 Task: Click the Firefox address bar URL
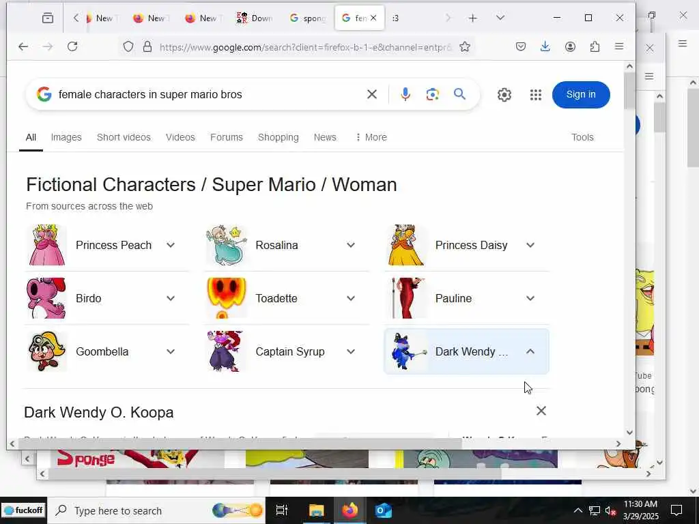305,47
